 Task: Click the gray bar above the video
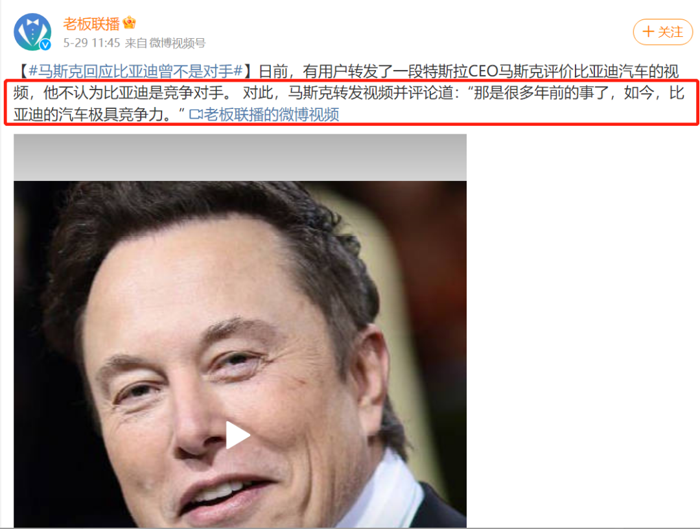click(240, 157)
